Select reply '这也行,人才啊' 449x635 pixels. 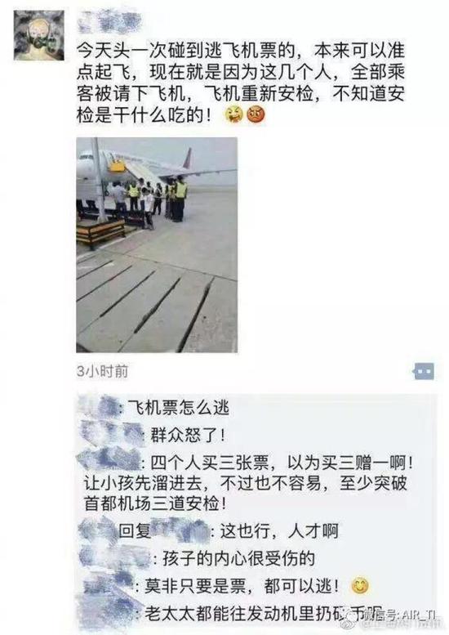point(279,530)
